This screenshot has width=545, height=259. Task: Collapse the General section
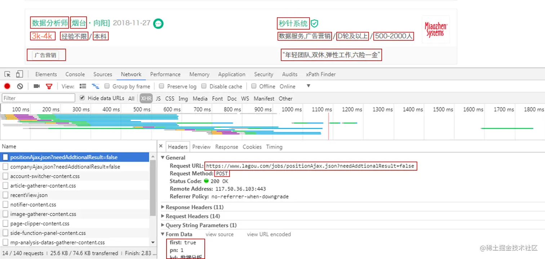(x=163, y=158)
